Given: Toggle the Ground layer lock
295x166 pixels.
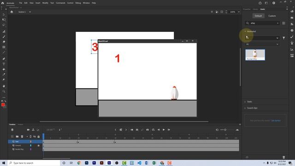Looking at the screenshot, I should (x=39, y=146).
